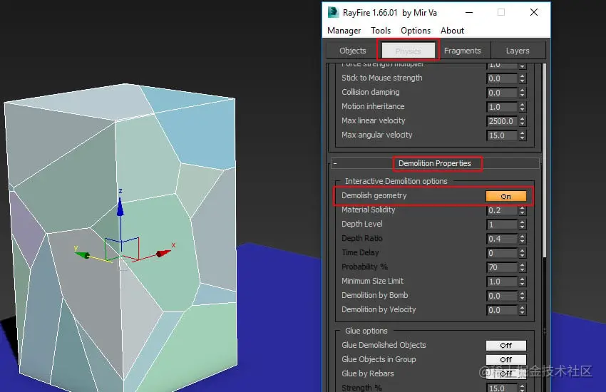Adjust the Depth Level spinner

pyautogui.click(x=522, y=225)
